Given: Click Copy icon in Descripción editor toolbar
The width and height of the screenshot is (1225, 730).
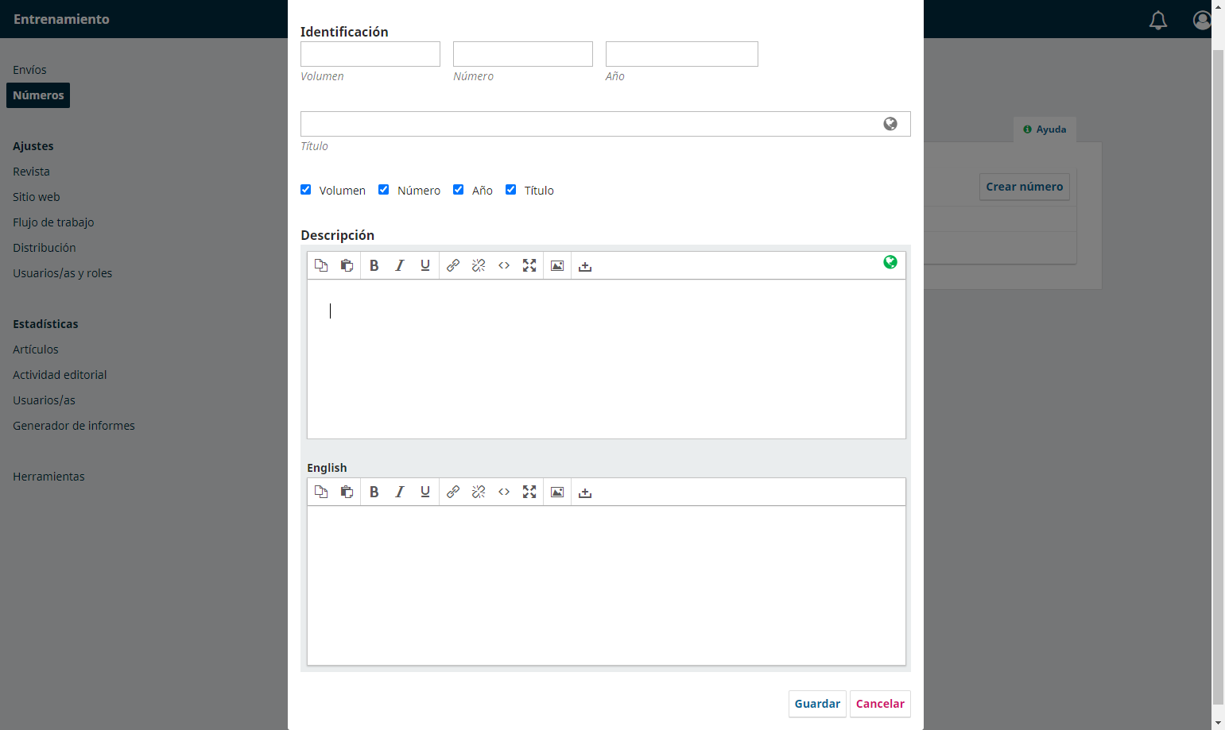Looking at the screenshot, I should point(321,265).
